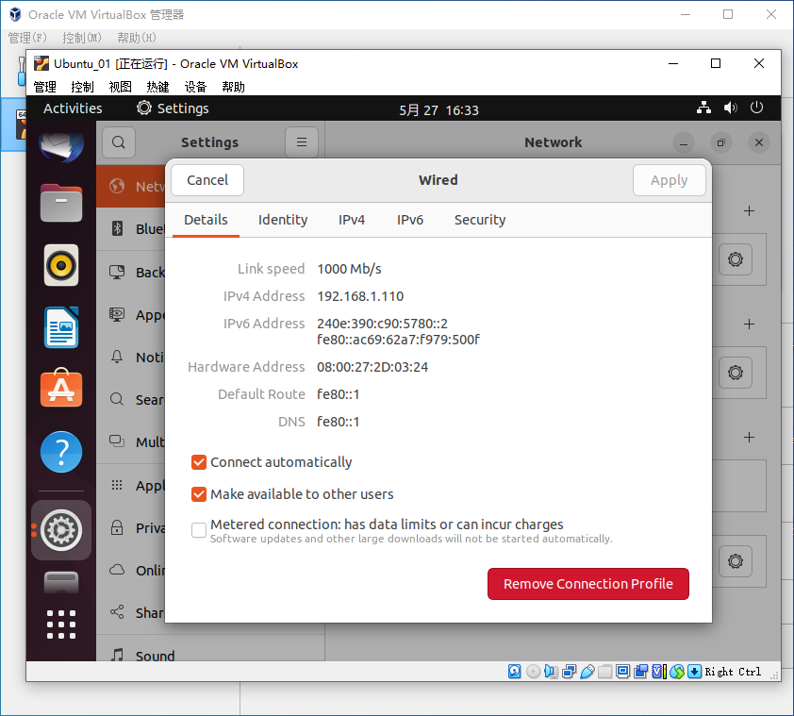Image resolution: width=794 pixels, height=716 pixels.
Task: Launch Rhythmbox from the dock
Action: pyautogui.click(x=61, y=265)
